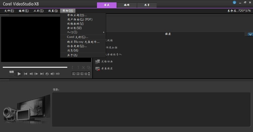
Task: Adjust the timecode using the spinner arrows
Action: point(89,74)
